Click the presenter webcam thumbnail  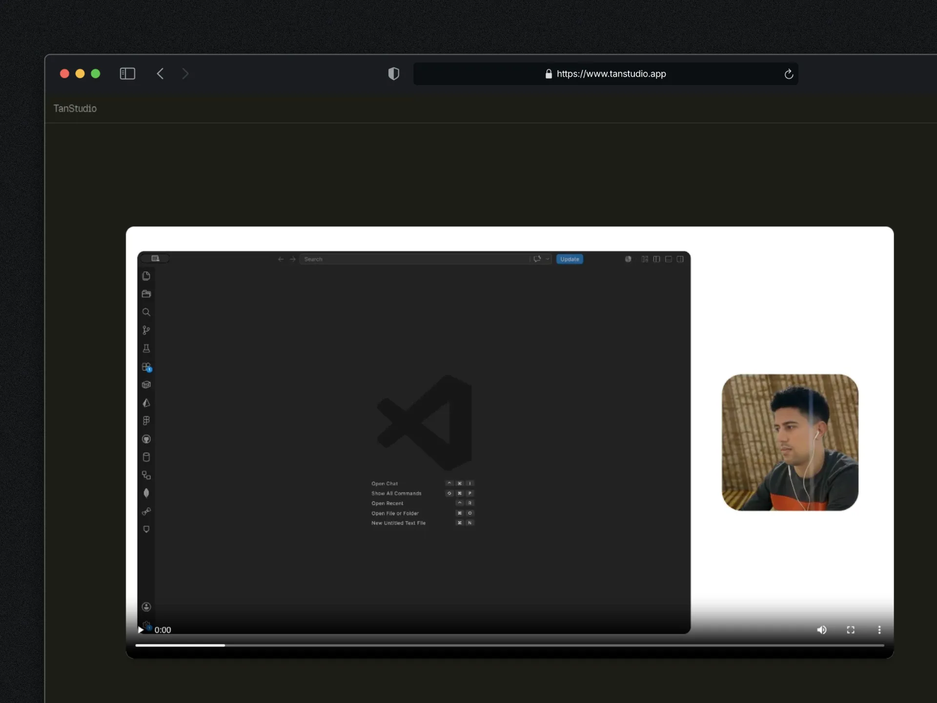pyautogui.click(x=790, y=442)
